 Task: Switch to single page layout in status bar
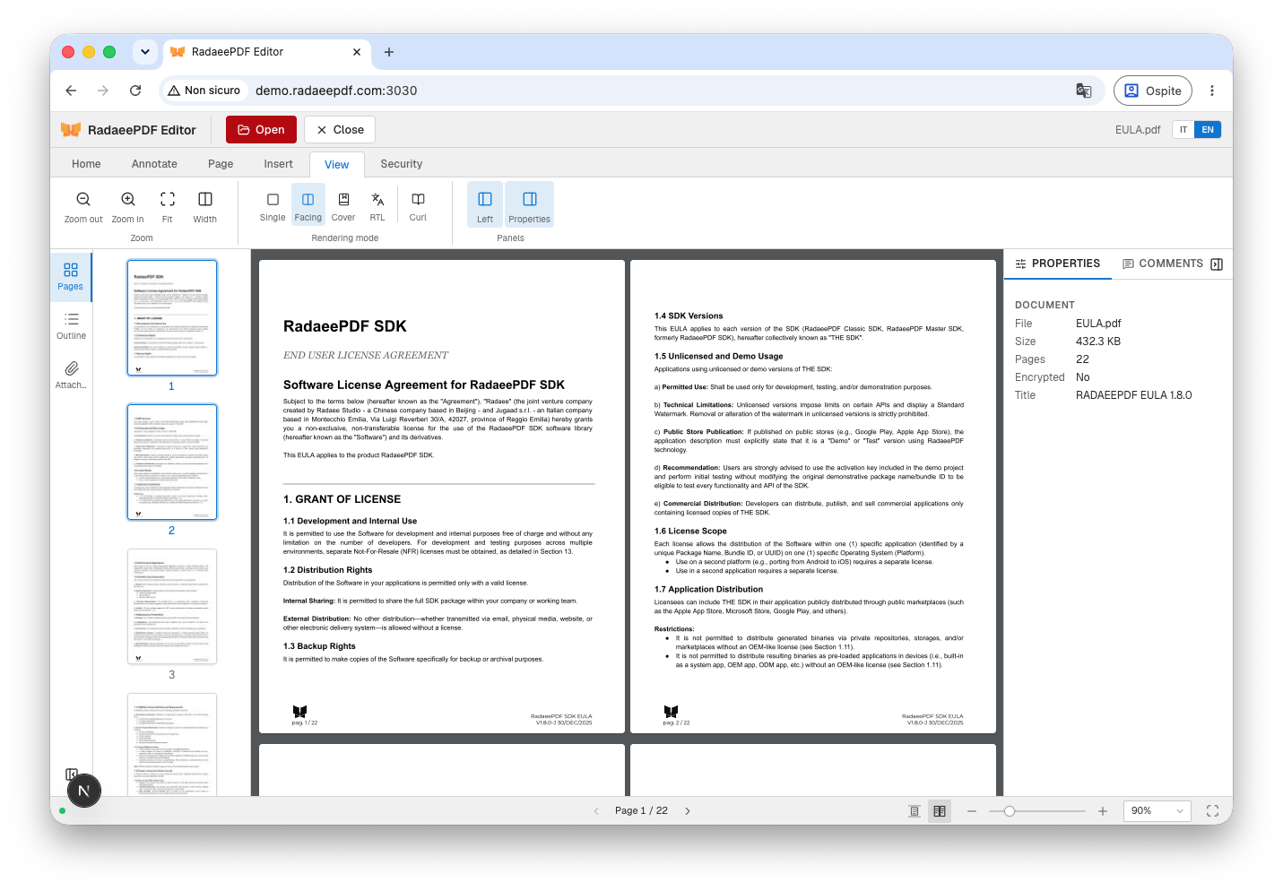915,811
